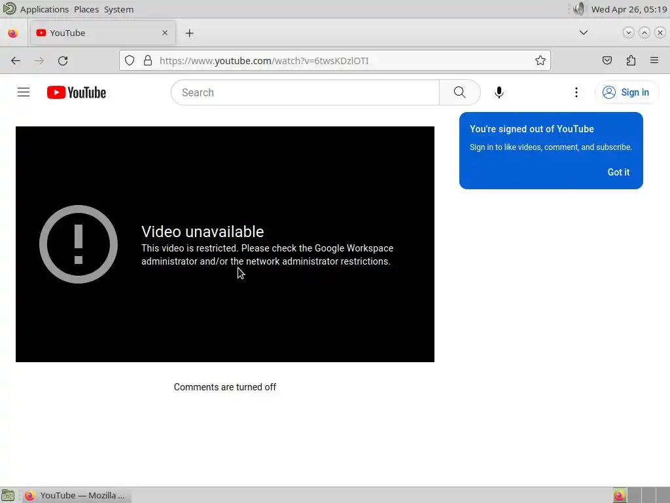This screenshot has width=670, height=503.
Task: Open Pocket save icon
Action: pos(607,61)
